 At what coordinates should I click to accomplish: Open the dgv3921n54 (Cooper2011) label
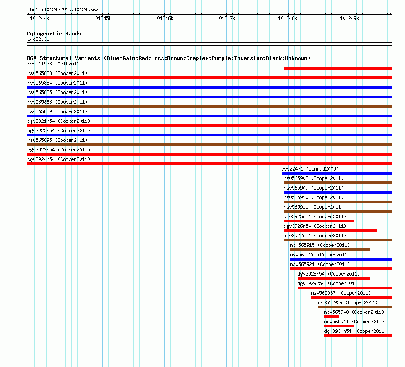(59, 121)
